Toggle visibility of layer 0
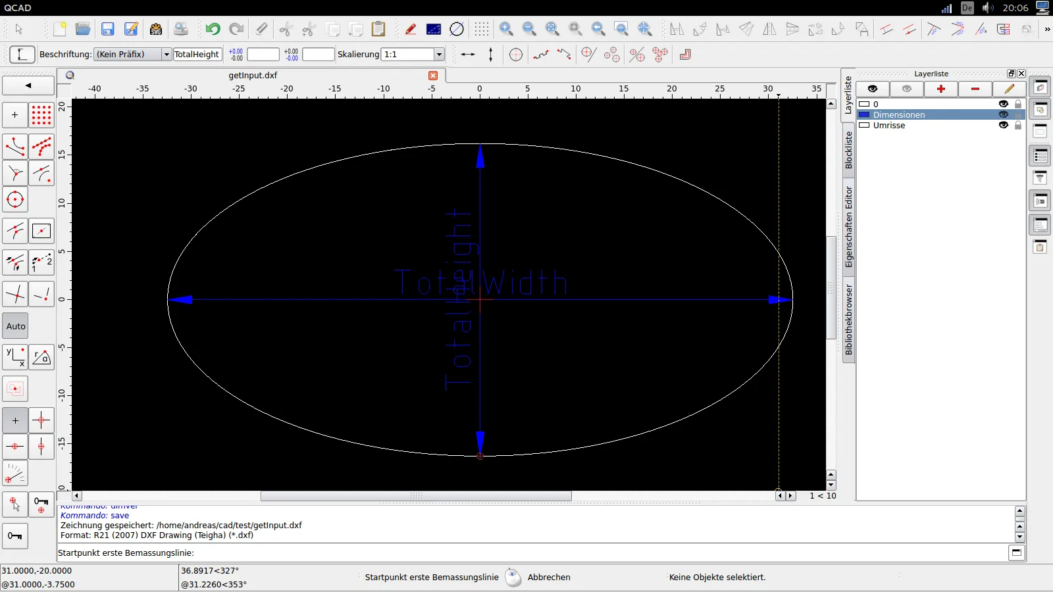 click(x=1004, y=104)
